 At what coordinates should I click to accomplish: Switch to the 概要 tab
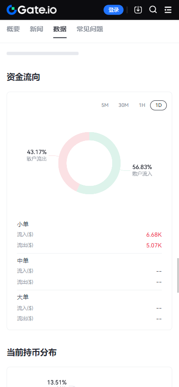[14, 29]
